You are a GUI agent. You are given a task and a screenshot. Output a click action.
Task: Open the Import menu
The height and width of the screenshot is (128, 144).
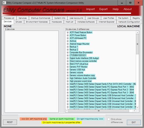[90, 9]
